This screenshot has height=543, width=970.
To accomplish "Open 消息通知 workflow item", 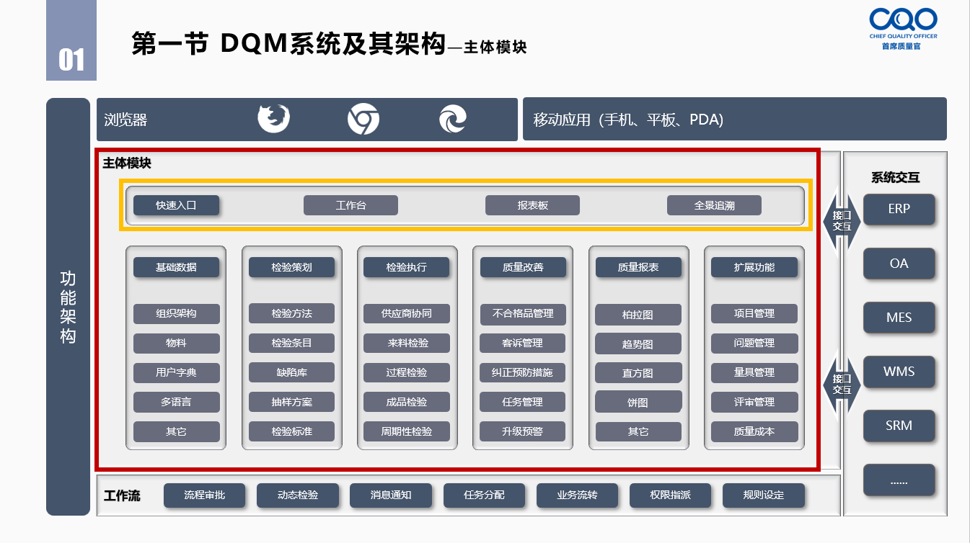I will 391,495.
